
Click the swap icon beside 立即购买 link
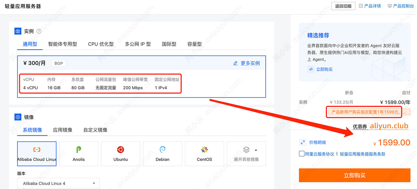pyautogui.click(x=311, y=69)
